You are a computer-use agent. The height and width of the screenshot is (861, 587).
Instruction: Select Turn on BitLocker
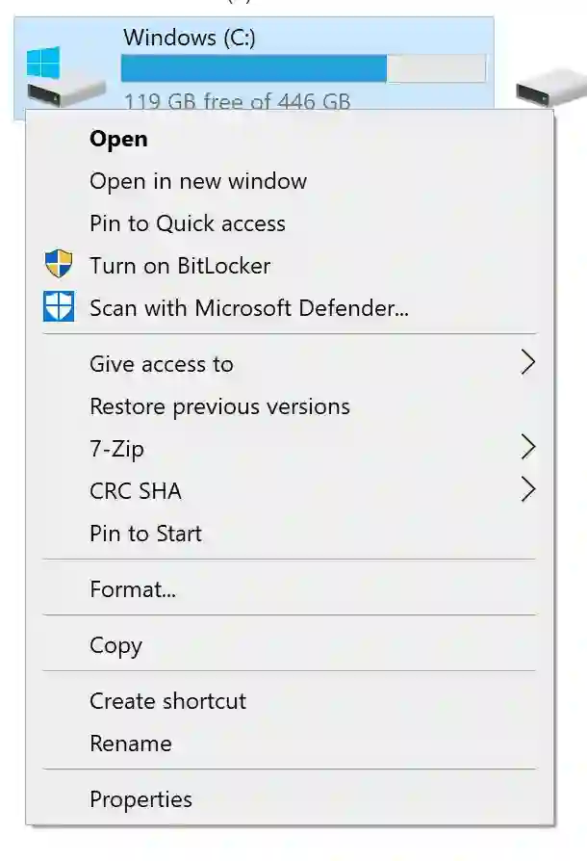[x=179, y=266]
